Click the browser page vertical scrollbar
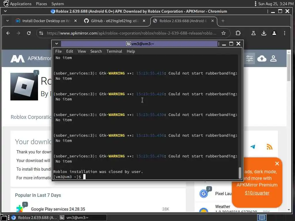Image resolution: width=295 pixels, height=221 pixels. (x=289, y=68)
